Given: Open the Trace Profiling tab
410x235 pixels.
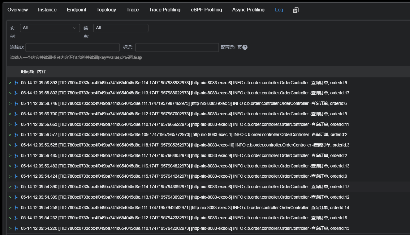Looking at the screenshot, I should click(x=165, y=10).
